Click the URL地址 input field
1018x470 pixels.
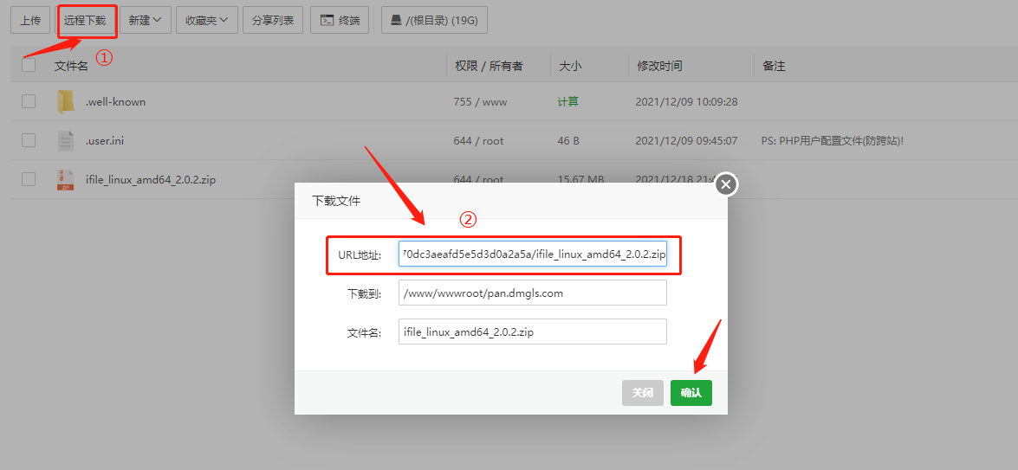(532, 254)
